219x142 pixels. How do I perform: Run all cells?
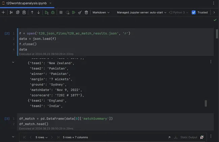(73, 12)
